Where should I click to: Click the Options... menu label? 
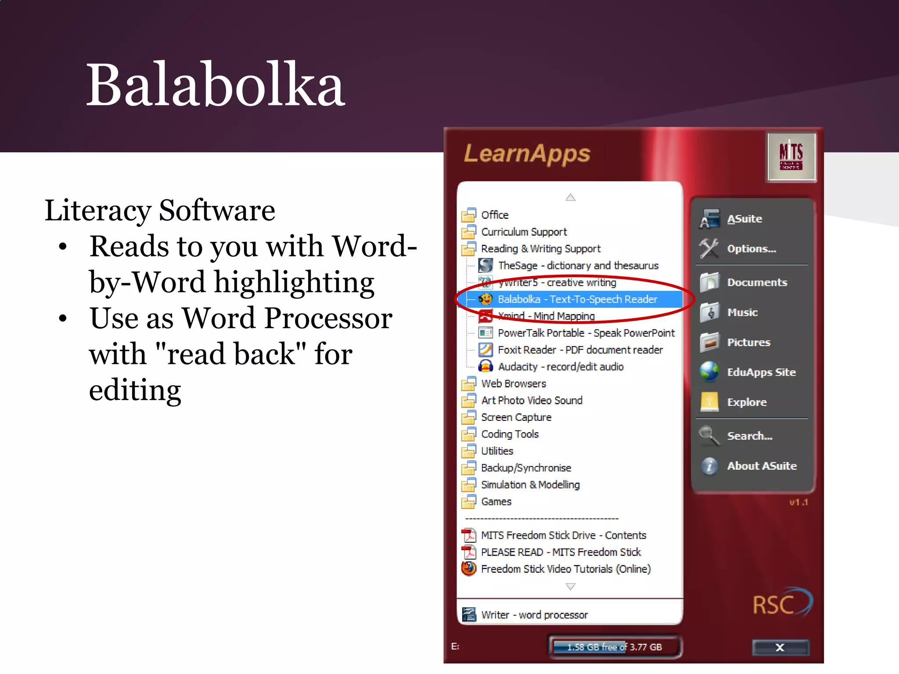coord(752,249)
